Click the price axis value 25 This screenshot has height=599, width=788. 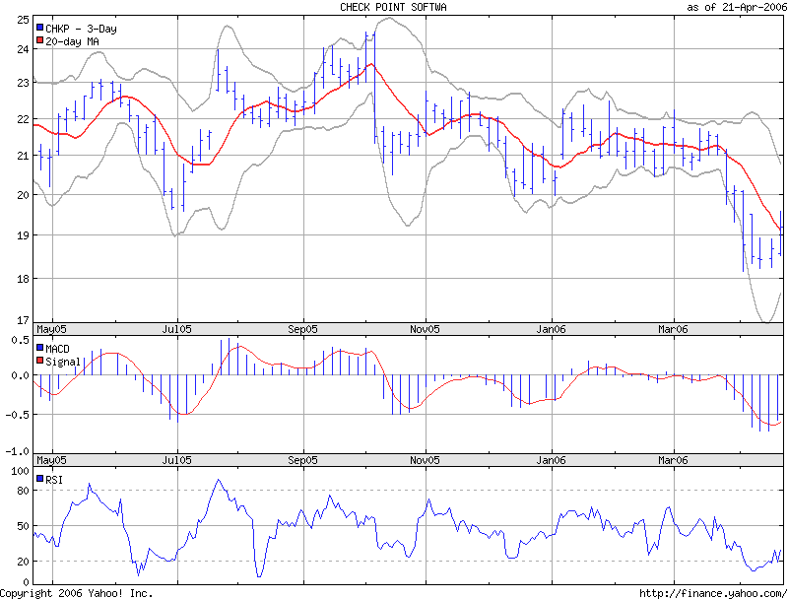click(23, 20)
